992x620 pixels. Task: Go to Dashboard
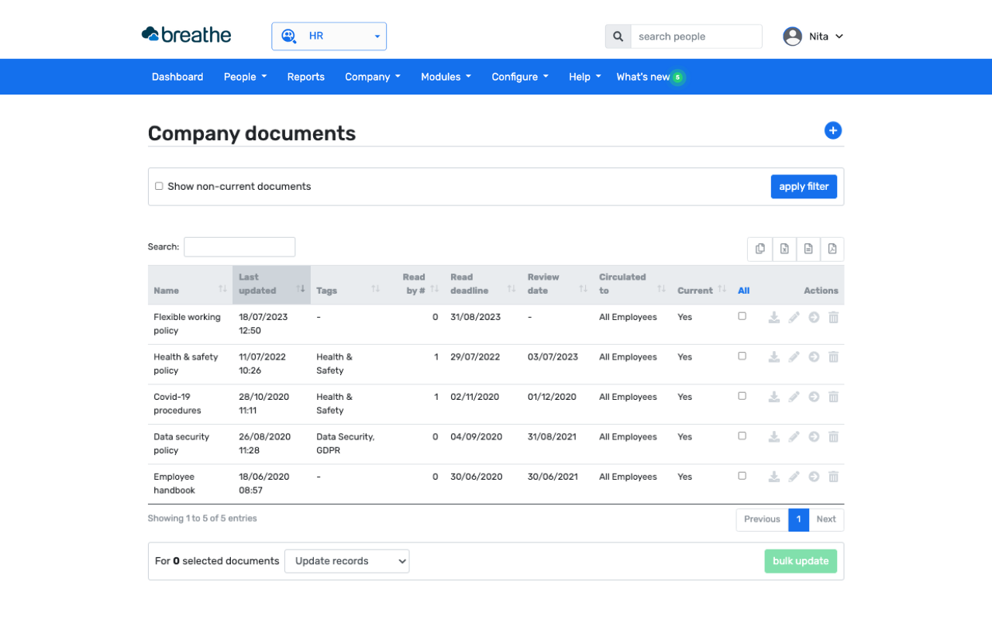pyautogui.click(x=177, y=77)
